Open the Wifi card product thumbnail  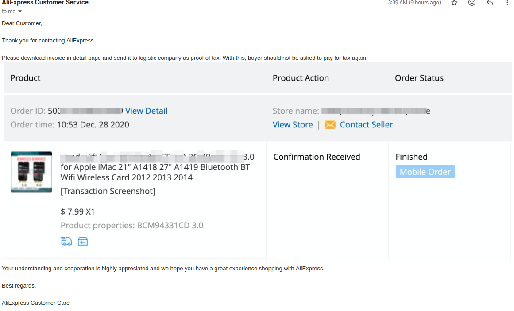[x=31, y=172]
